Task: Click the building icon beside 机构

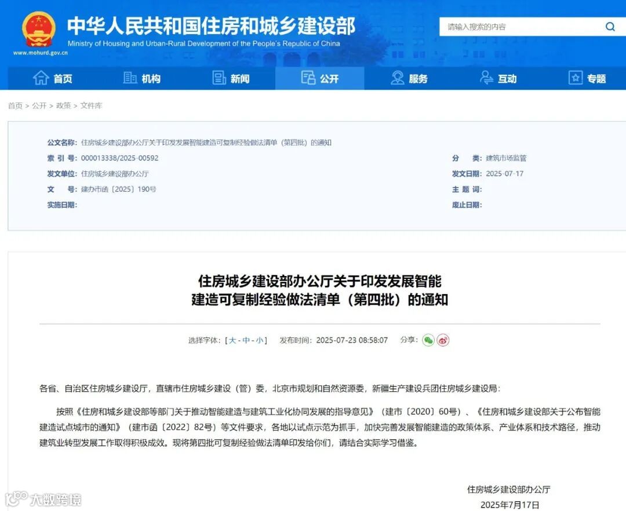Action: 130,78
